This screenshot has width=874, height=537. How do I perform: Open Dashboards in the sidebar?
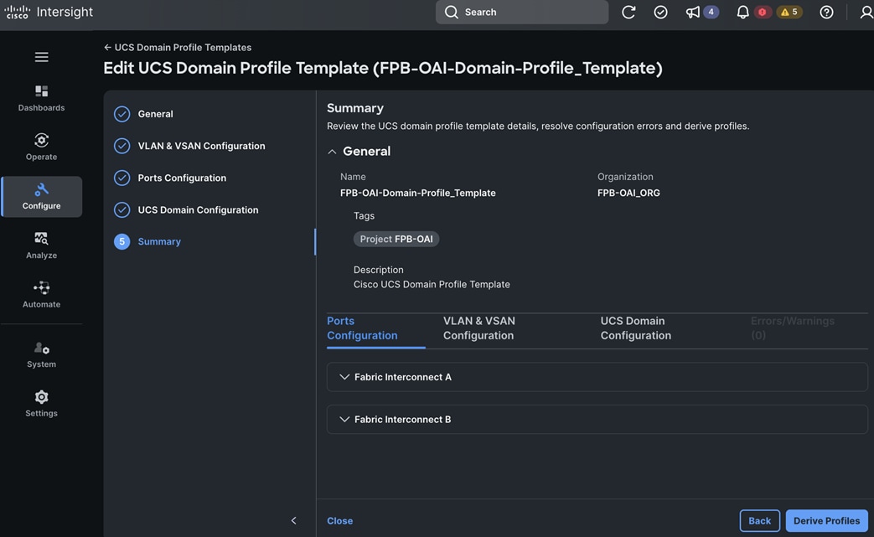coord(41,98)
